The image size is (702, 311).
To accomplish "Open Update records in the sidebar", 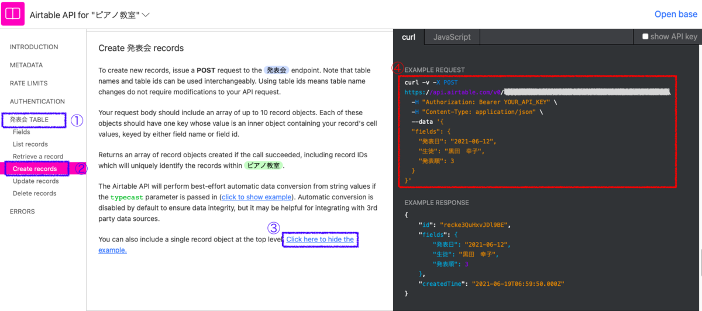I will 36,181.
